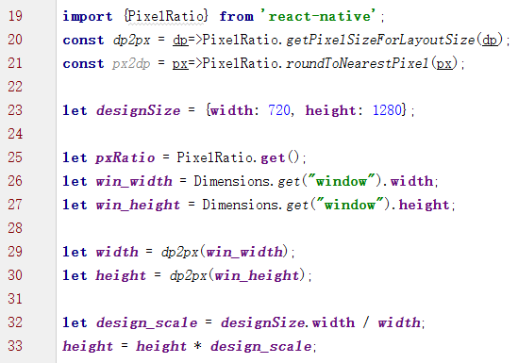Click line number 27 in the gutter
This screenshot has height=363, width=518.
[x=15, y=205]
